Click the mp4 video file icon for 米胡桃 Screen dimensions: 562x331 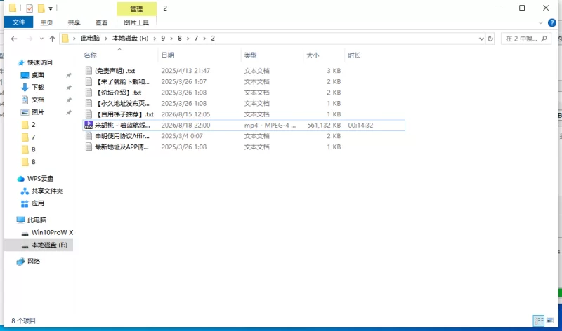tap(89, 125)
